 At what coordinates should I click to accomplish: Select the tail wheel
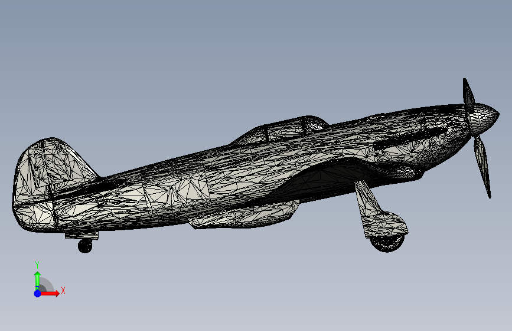point(85,246)
